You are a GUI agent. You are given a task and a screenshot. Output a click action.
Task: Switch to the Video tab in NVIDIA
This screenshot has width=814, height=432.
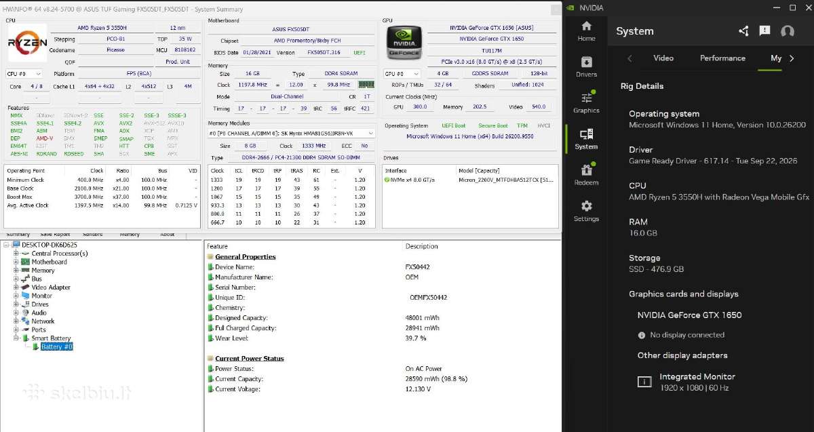tap(663, 58)
